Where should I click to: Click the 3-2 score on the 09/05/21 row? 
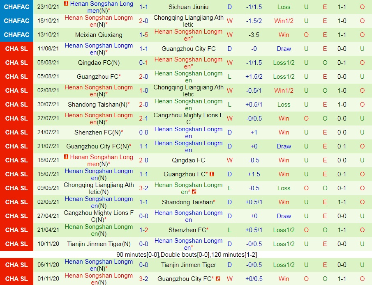[x=143, y=188]
